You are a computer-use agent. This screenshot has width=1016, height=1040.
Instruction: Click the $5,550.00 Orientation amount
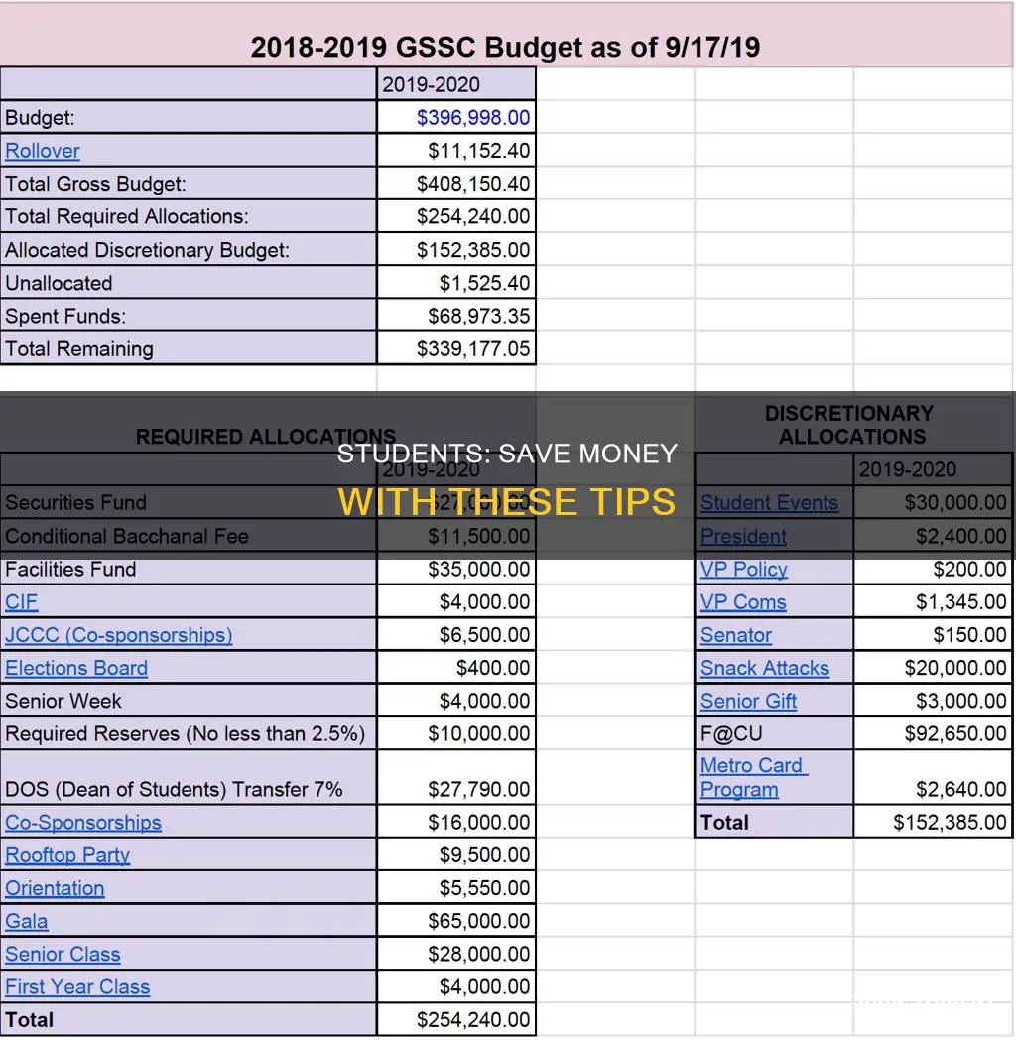456,888
